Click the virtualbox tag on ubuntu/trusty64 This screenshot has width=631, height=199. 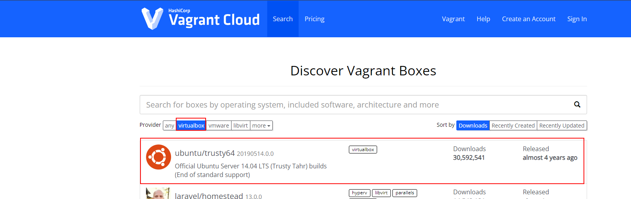click(363, 150)
